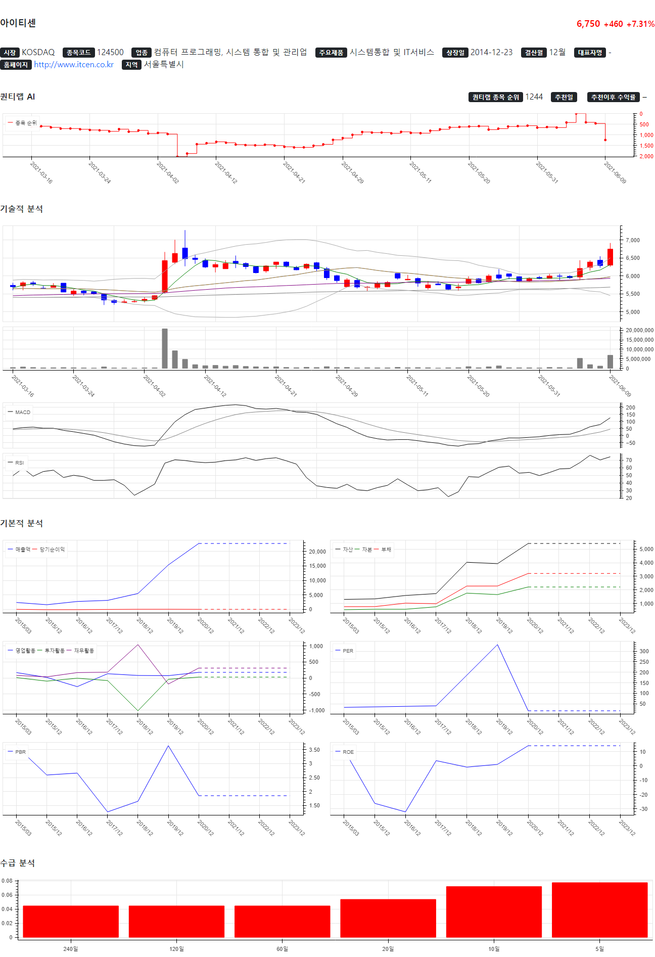Click the 기본적 분석 section heading
The image size is (655, 957).
point(21,524)
